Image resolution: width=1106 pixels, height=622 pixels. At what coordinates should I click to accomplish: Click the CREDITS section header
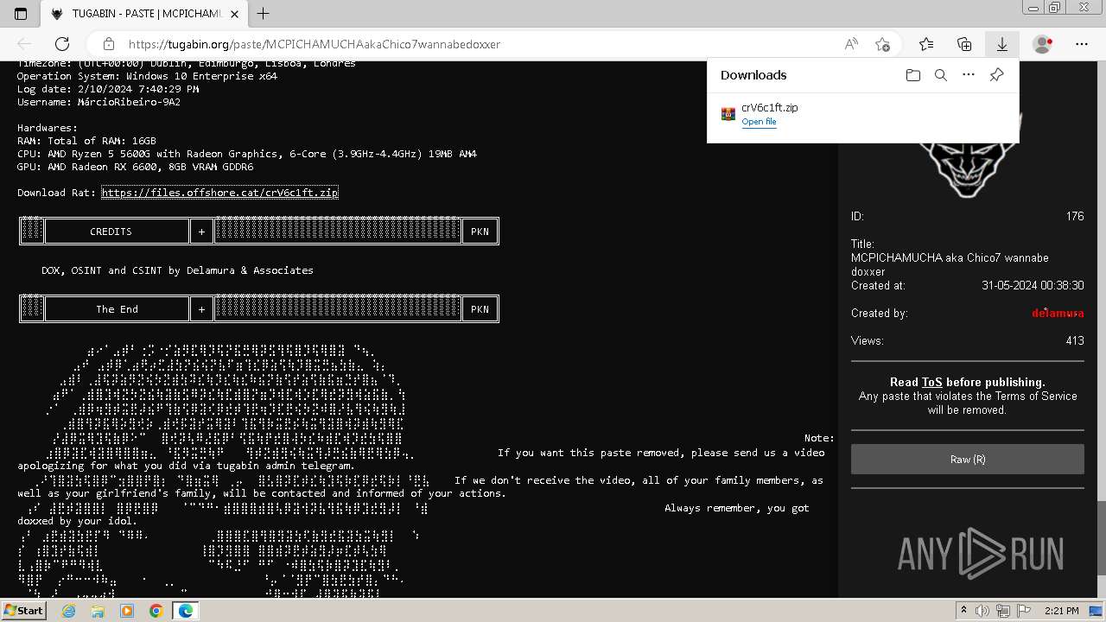point(111,232)
